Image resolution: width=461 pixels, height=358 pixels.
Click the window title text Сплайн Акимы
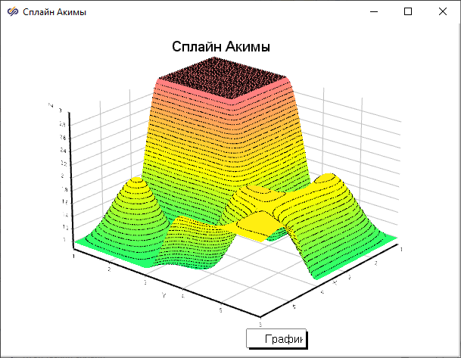pyautogui.click(x=55, y=11)
